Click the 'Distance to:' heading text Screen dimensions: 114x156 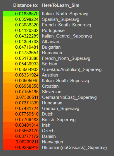click(x=26, y=5)
